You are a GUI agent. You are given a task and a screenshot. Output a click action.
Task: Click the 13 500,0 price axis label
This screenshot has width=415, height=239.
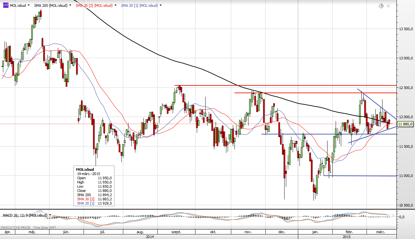pos(406,29)
